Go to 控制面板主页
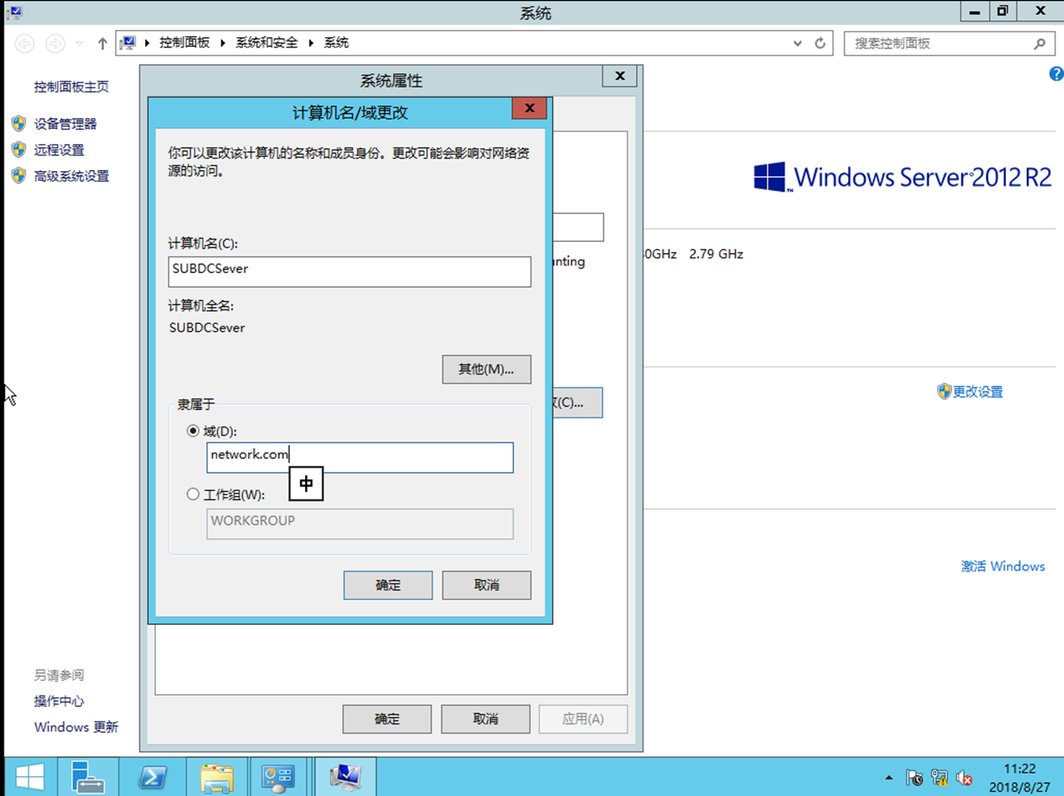Image resolution: width=1064 pixels, height=796 pixels. [x=72, y=86]
